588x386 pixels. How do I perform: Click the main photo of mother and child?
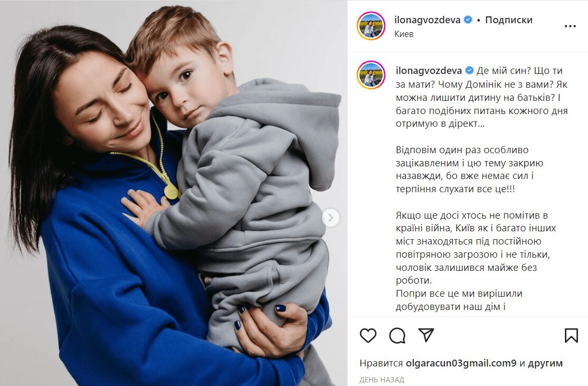[174, 193]
